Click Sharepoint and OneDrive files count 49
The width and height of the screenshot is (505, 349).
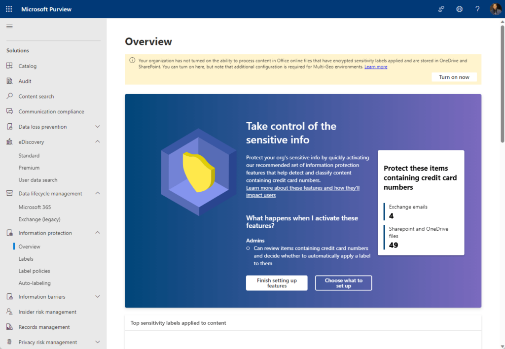coord(393,245)
